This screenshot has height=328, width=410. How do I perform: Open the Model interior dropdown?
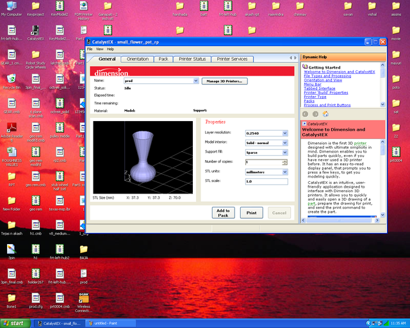click(285, 143)
